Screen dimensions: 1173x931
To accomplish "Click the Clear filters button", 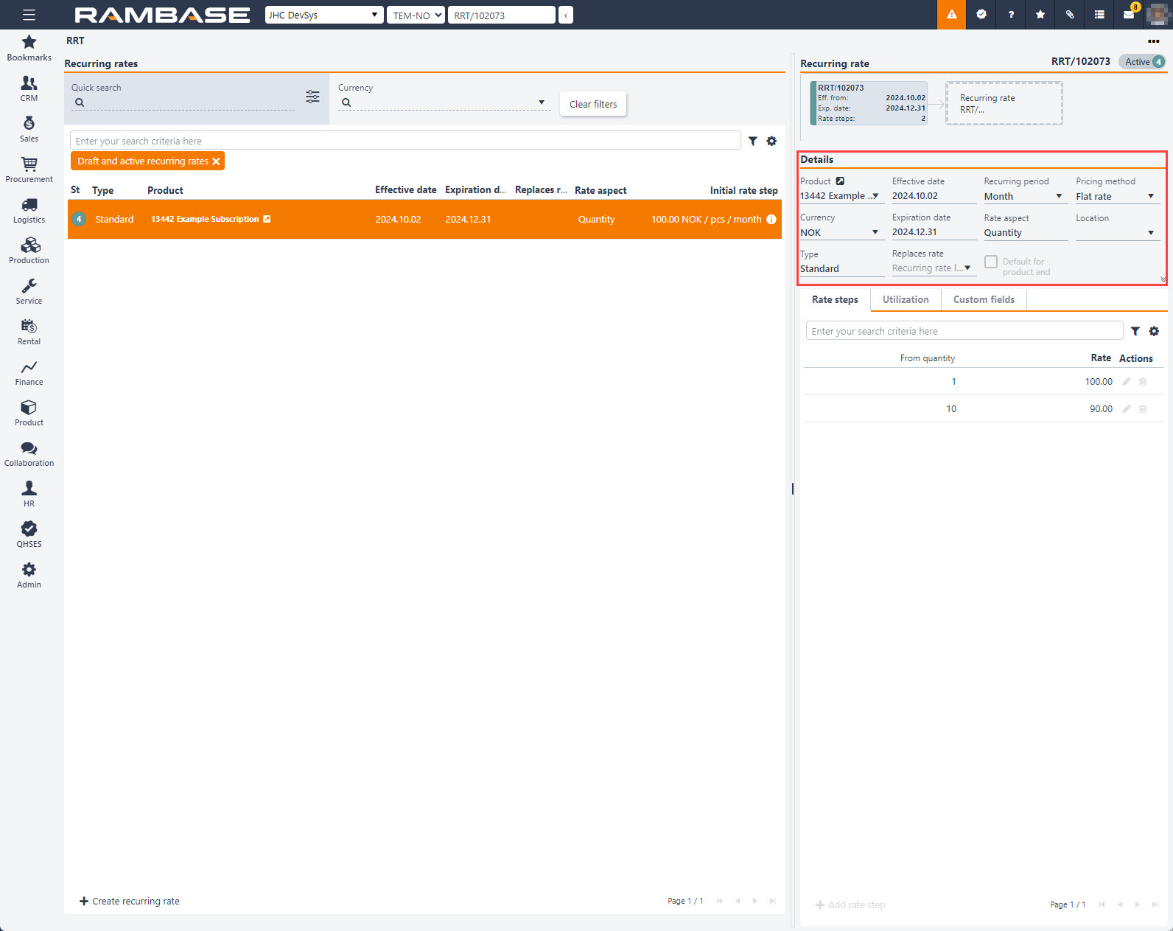I will (x=593, y=104).
